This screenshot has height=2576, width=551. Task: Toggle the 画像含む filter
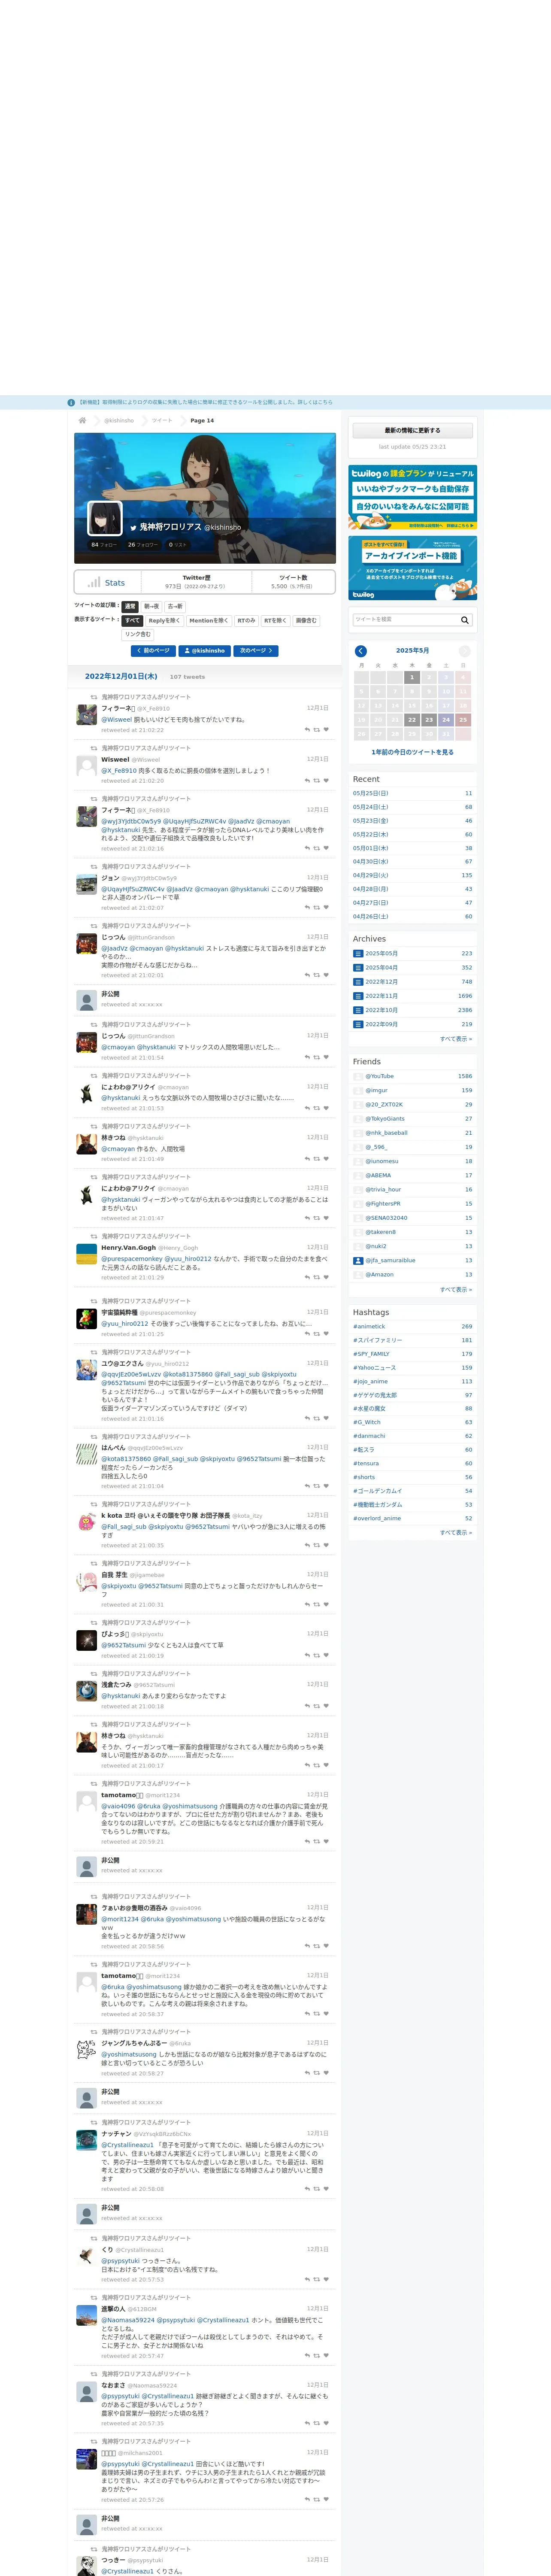click(x=306, y=620)
